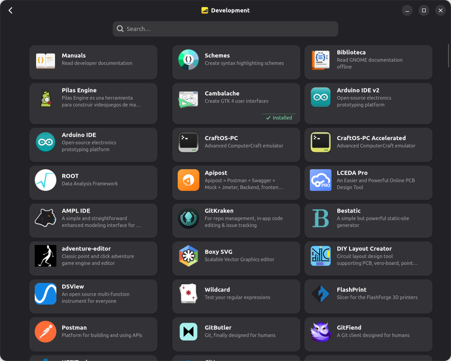Select the GitFiend title text
451x361 pixels.
[349, 328]
